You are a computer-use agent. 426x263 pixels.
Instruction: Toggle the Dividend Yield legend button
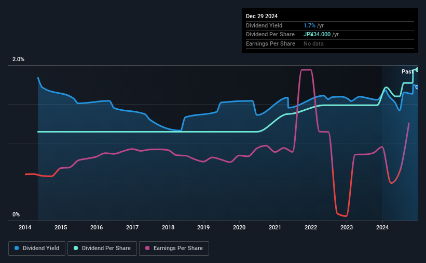37,249
